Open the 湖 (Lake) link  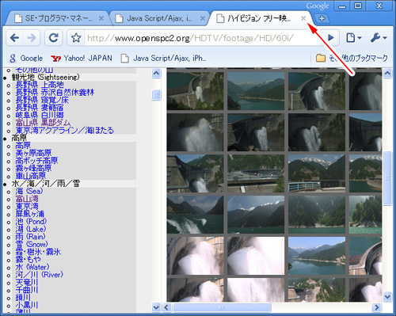(x=31, y=229)
